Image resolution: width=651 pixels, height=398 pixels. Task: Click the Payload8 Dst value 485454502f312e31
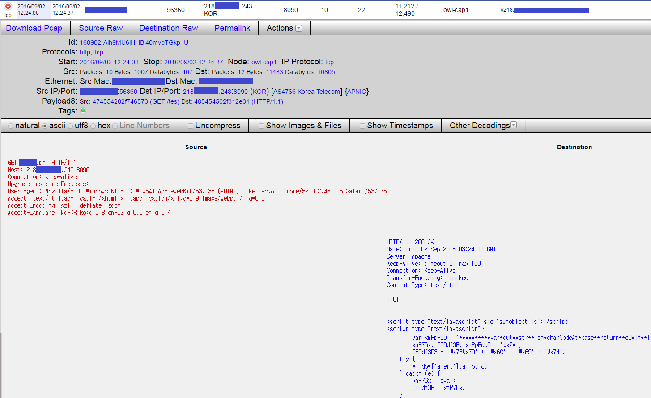221,101
